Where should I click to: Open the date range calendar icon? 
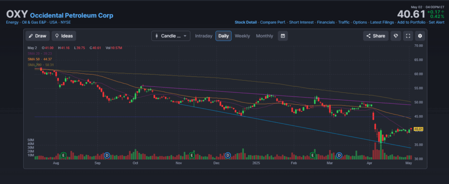point(283,36)
